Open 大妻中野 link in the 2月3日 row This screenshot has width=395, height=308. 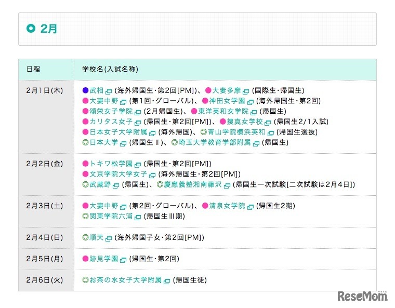click(x=104, y=206)
